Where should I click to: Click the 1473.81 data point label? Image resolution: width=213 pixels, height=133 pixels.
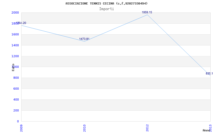[x=84, y=39]
